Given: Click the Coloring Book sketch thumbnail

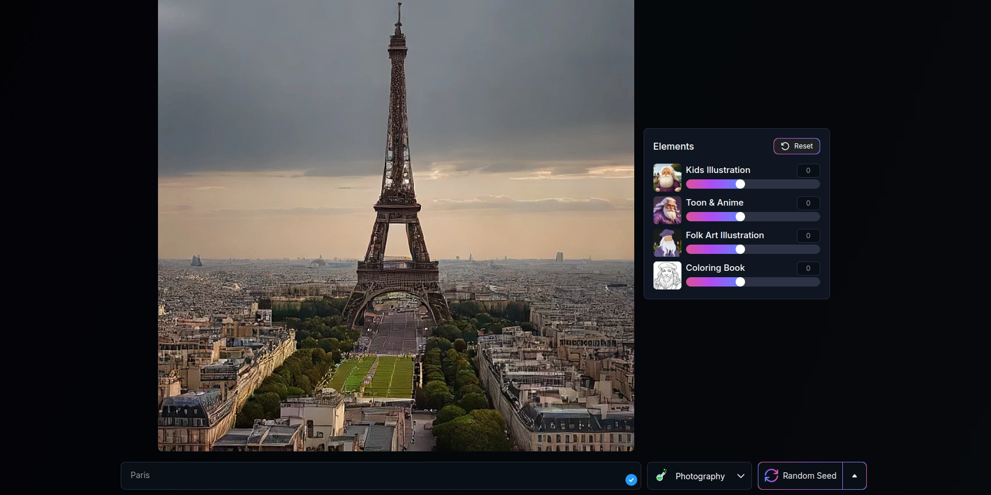Looking at the screenshot, I should click(667, 275).
